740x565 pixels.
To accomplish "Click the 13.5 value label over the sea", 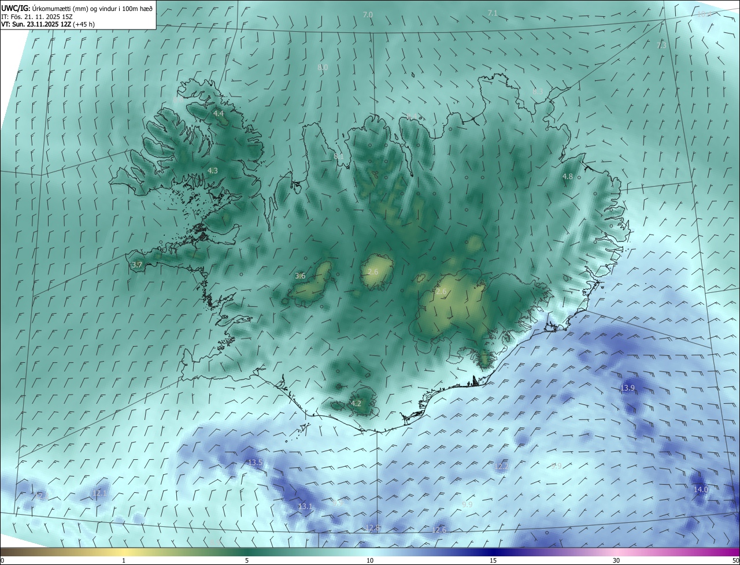I will [255, 462].
